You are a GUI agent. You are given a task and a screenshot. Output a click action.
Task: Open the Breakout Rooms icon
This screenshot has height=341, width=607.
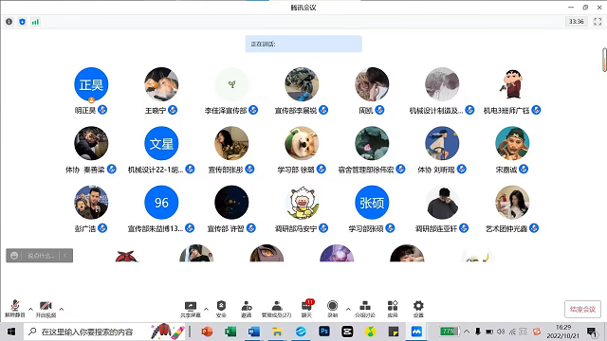[x=365, y=309]
